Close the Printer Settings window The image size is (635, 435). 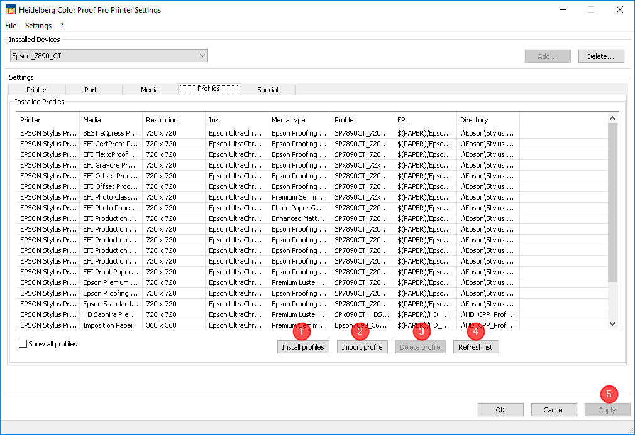click(620, 9)
